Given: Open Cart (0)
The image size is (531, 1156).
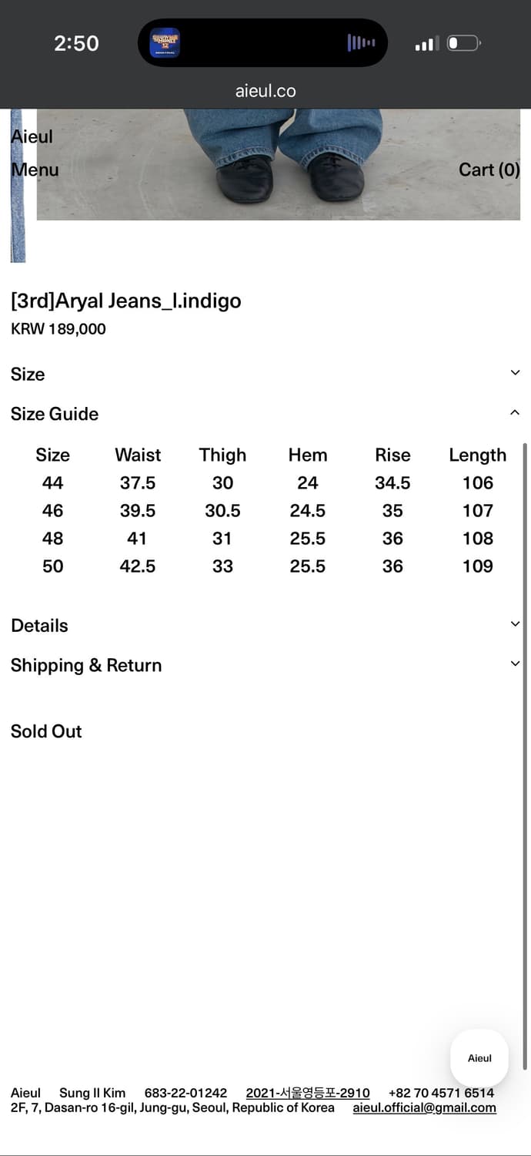Looking at the screenshot, I should tap(489, 170).
